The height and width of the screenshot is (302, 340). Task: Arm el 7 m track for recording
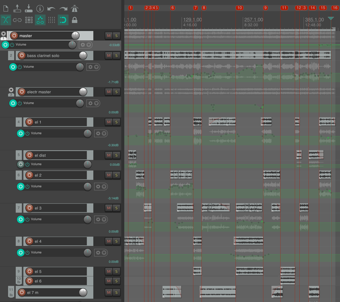tap(22, 293)
